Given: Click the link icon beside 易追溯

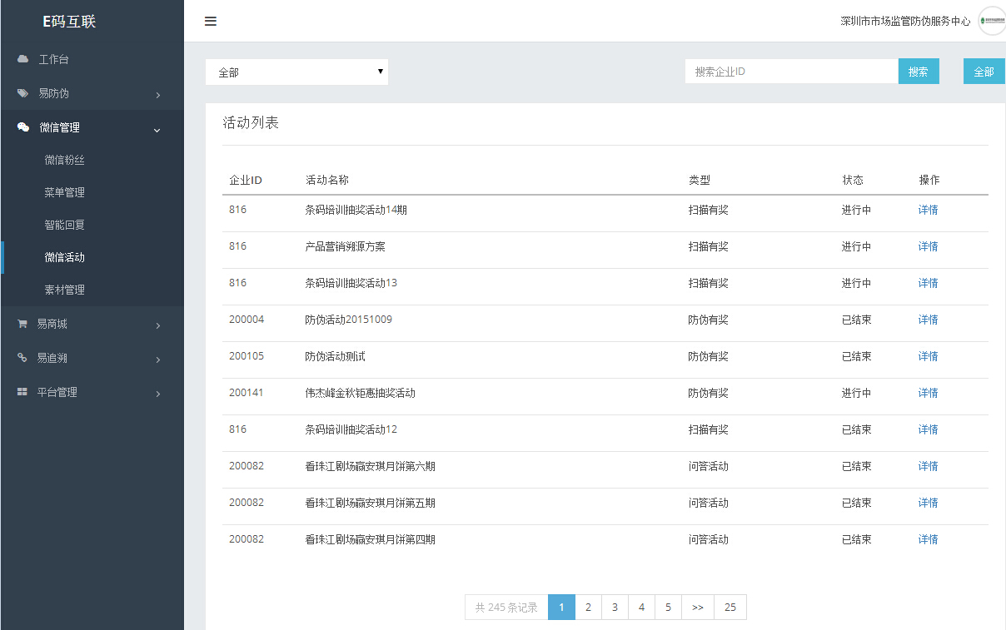Looking at the screenshot, I should (x=22, y=358).
